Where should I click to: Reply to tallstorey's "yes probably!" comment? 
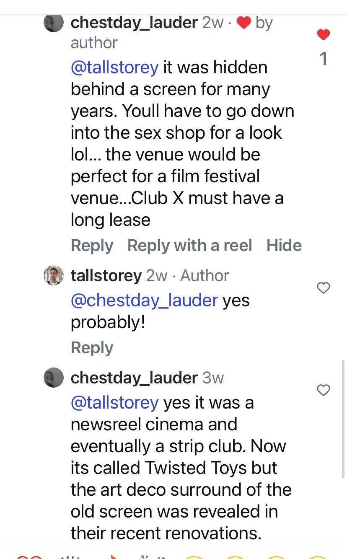92,348
